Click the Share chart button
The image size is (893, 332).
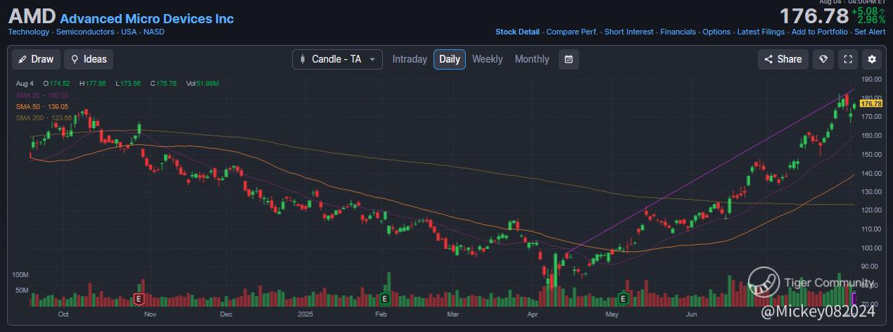pyautogui.click(x=783, y=59)
